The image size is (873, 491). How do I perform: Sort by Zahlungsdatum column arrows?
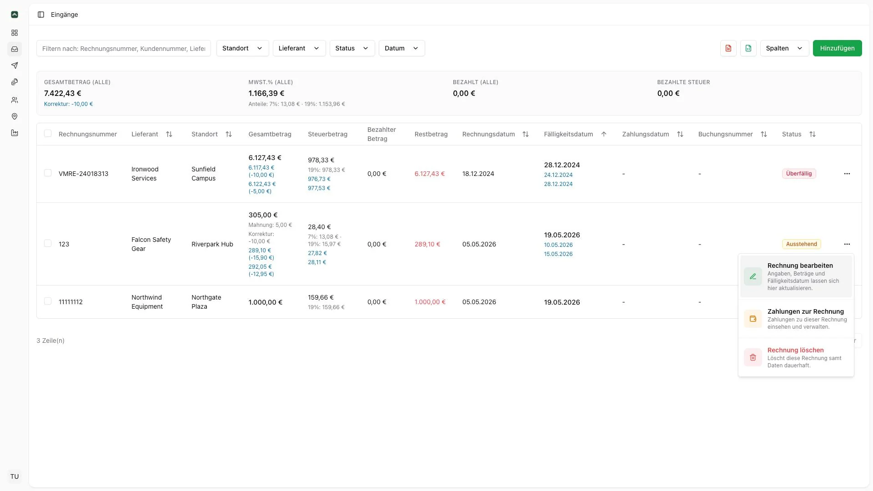click(x=680, y=134)
